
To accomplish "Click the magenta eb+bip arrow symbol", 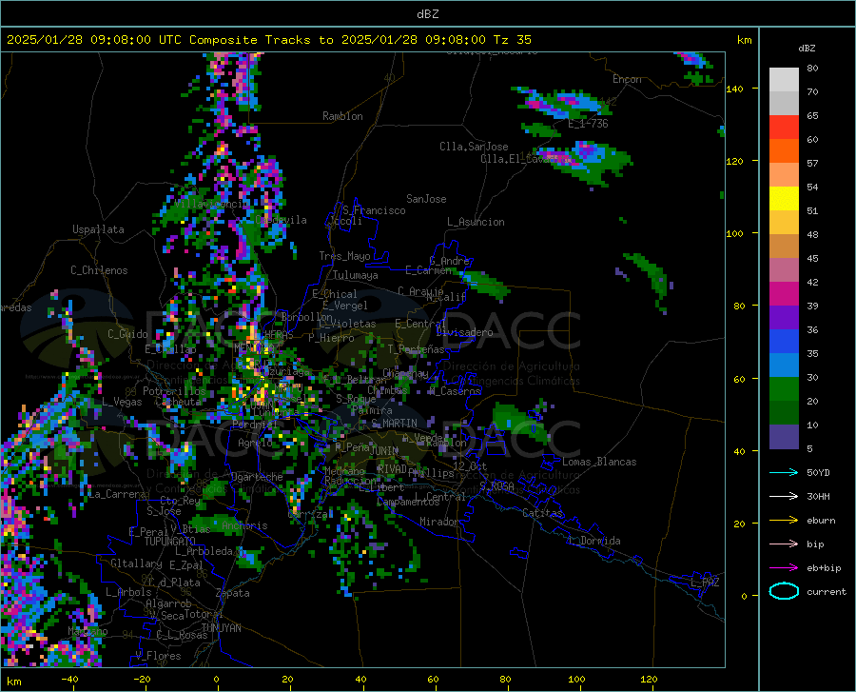I will (x=784, y=568).
